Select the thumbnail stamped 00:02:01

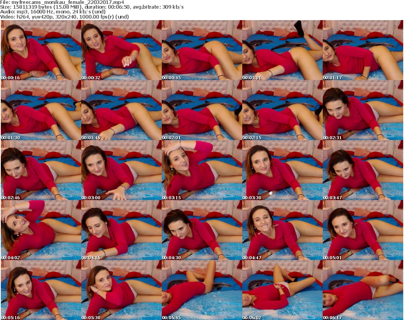click(202, 110)
